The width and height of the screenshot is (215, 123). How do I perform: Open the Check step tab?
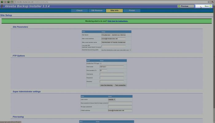pos(79,10)
